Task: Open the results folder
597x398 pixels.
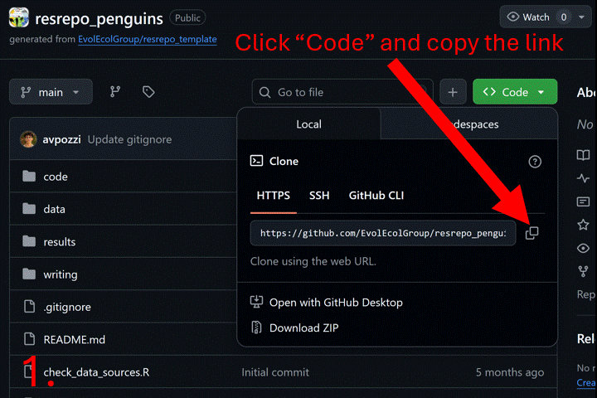Action: [x=60, y=242]
